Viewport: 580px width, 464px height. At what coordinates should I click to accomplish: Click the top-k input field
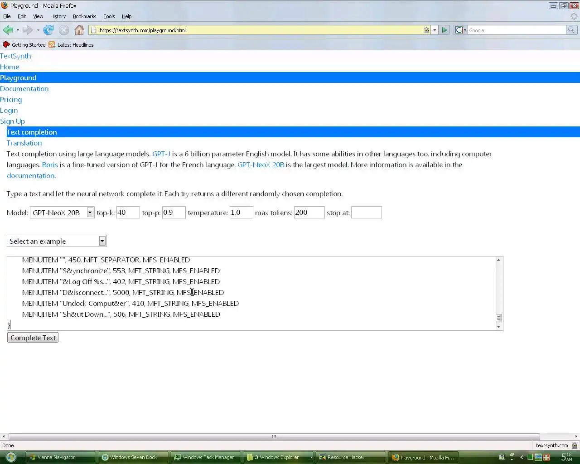coord(128,213)
